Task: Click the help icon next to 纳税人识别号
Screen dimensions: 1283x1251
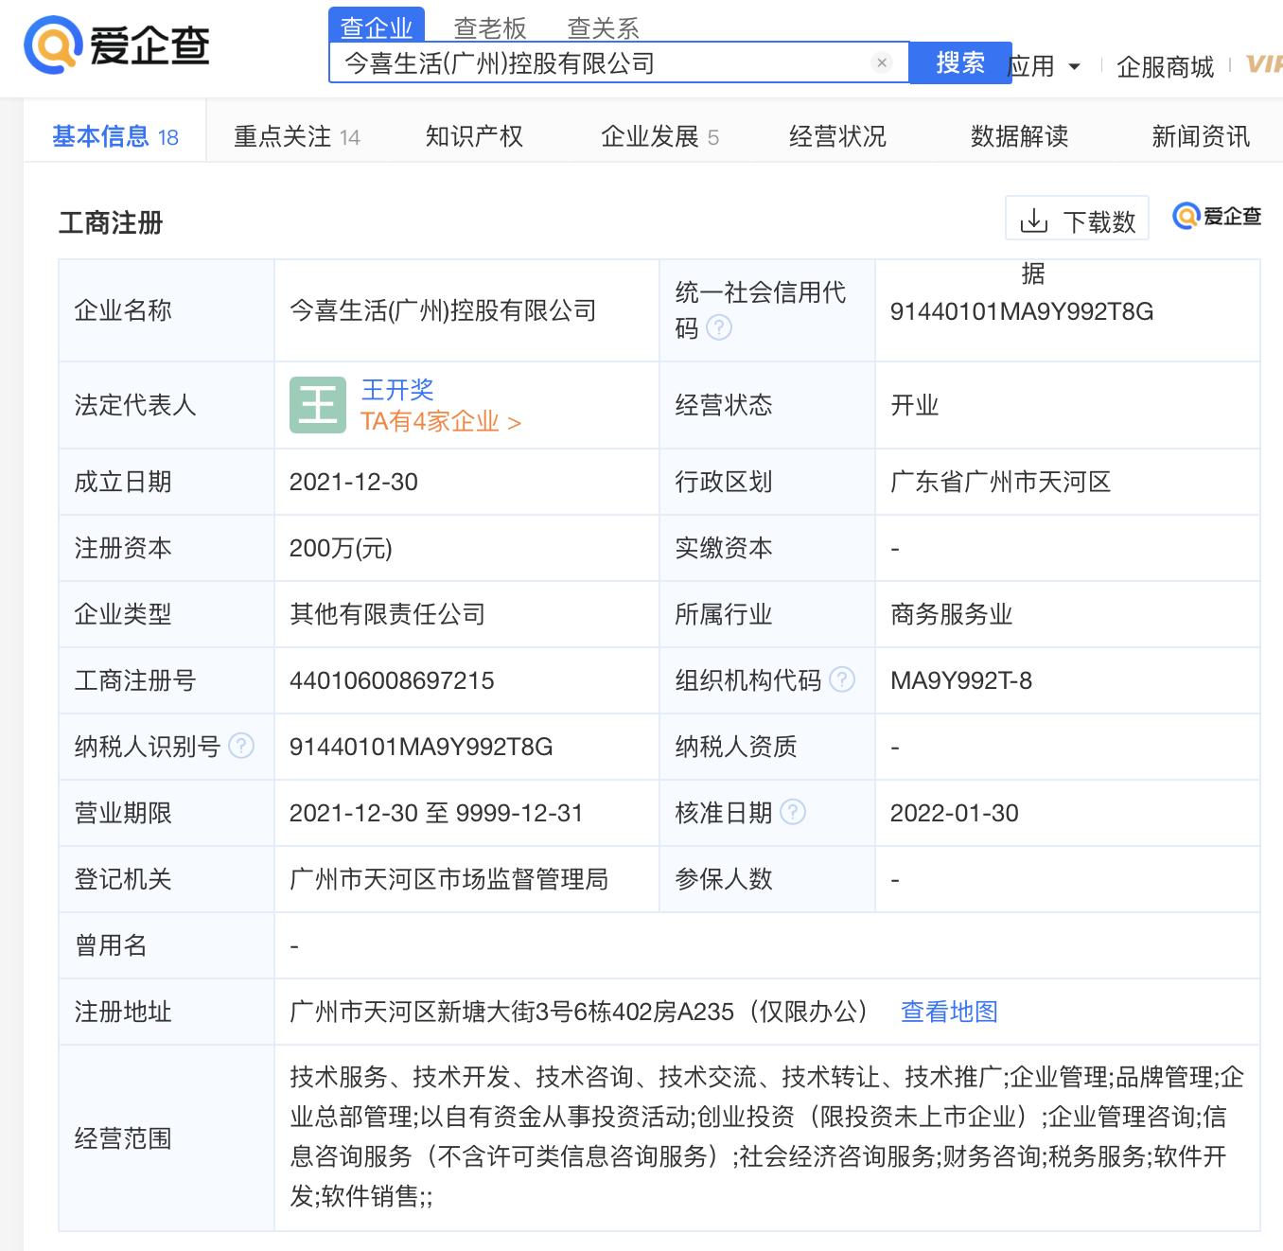Action: (243, 746)
